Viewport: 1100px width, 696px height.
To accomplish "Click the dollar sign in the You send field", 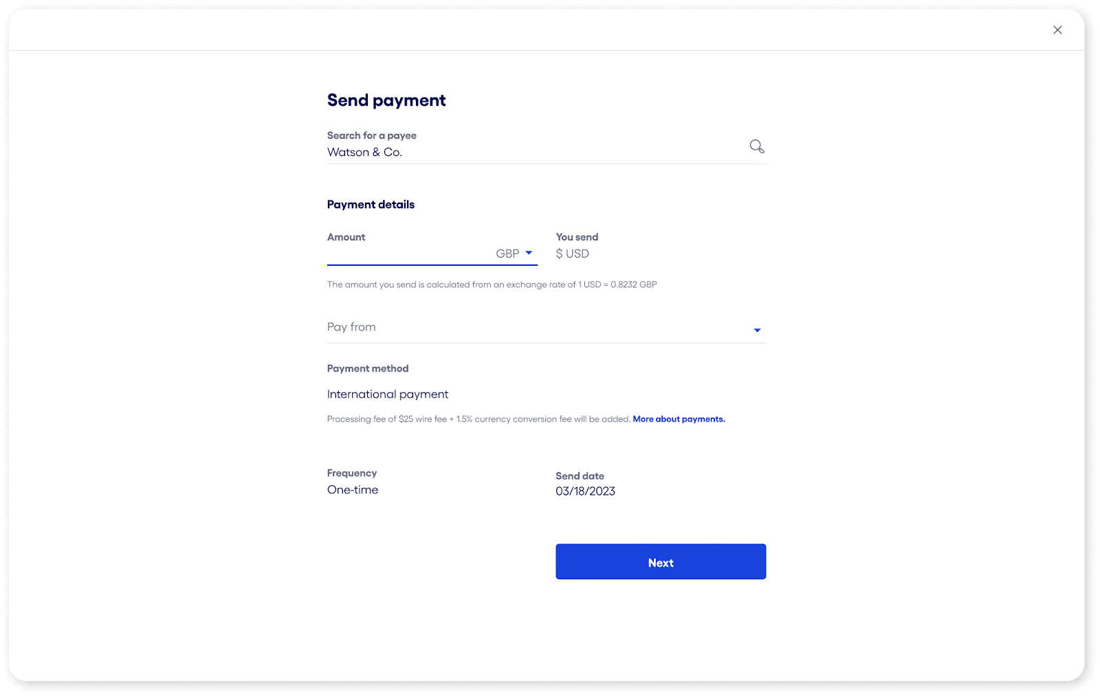I will 560,254.
